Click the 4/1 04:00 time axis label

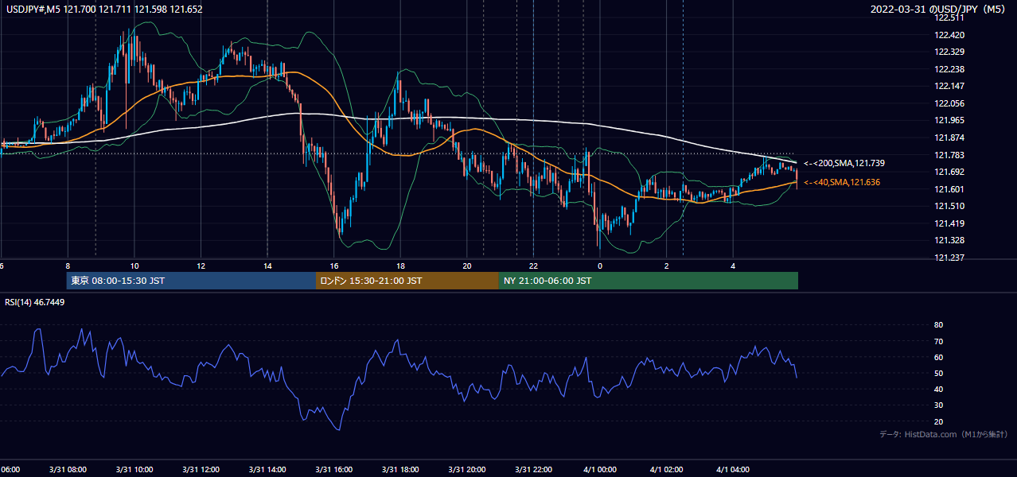pyautogui.click(x=733, y=470)
